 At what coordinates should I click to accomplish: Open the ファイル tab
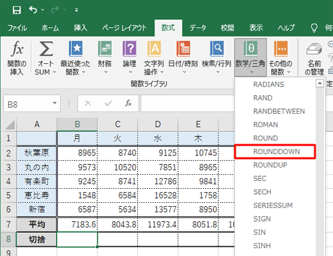pyautogui.click(x=17, y=28)
